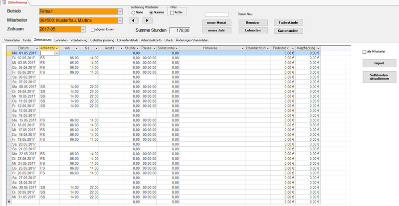The width and height of the screenshot is (399, 206).
Task: Click the Kostenstellen button
Action: click(x=289, y=31)
